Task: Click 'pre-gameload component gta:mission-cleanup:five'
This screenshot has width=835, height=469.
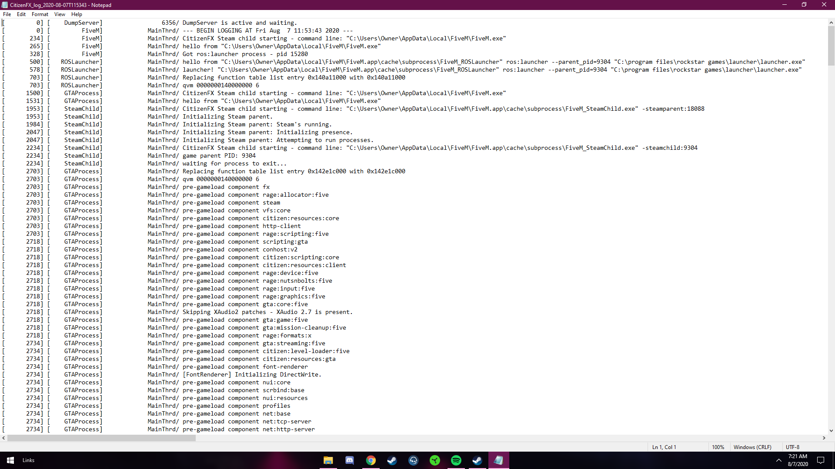Action: point(264,328)
